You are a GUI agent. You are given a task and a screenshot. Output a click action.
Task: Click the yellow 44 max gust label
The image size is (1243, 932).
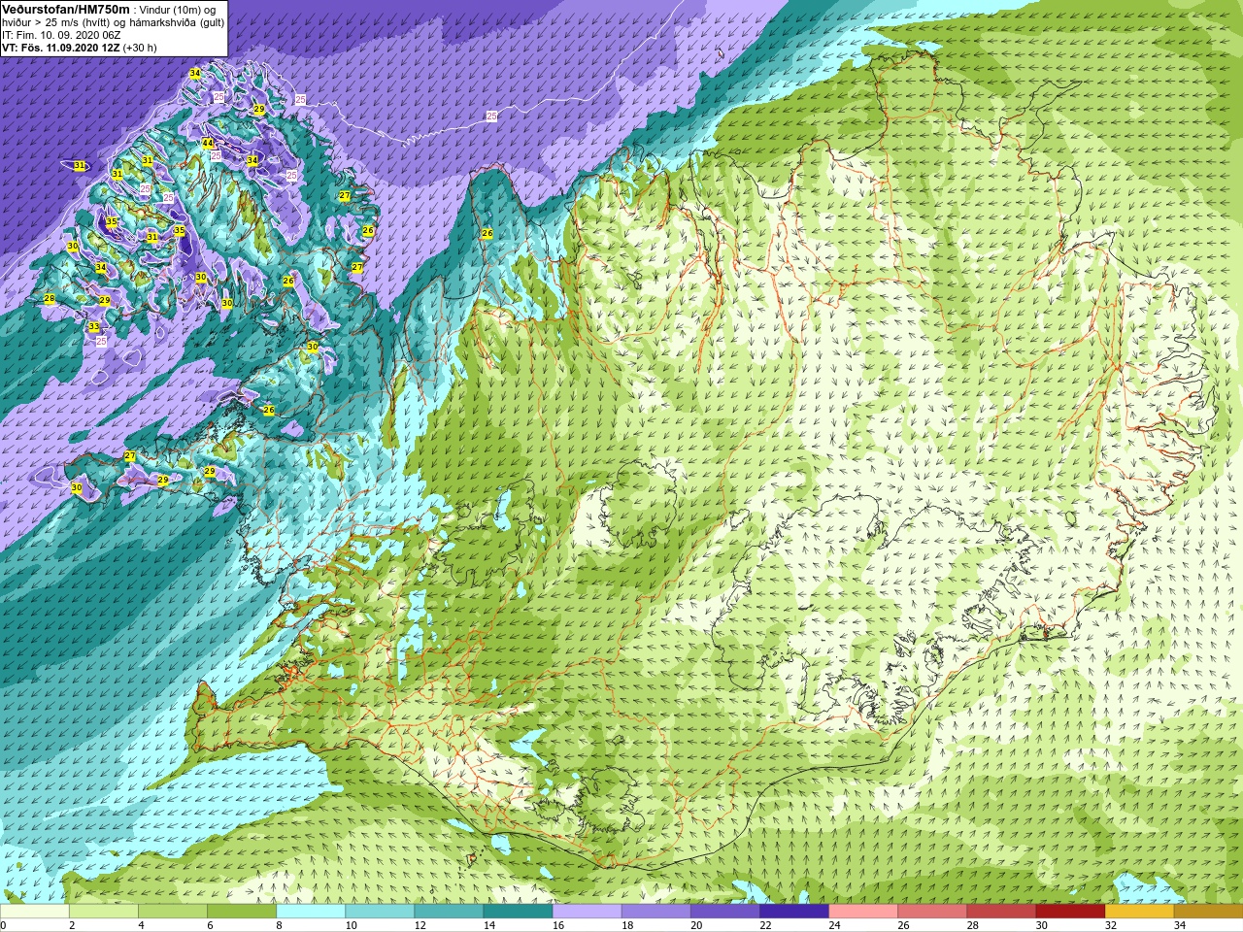point(208,144)
